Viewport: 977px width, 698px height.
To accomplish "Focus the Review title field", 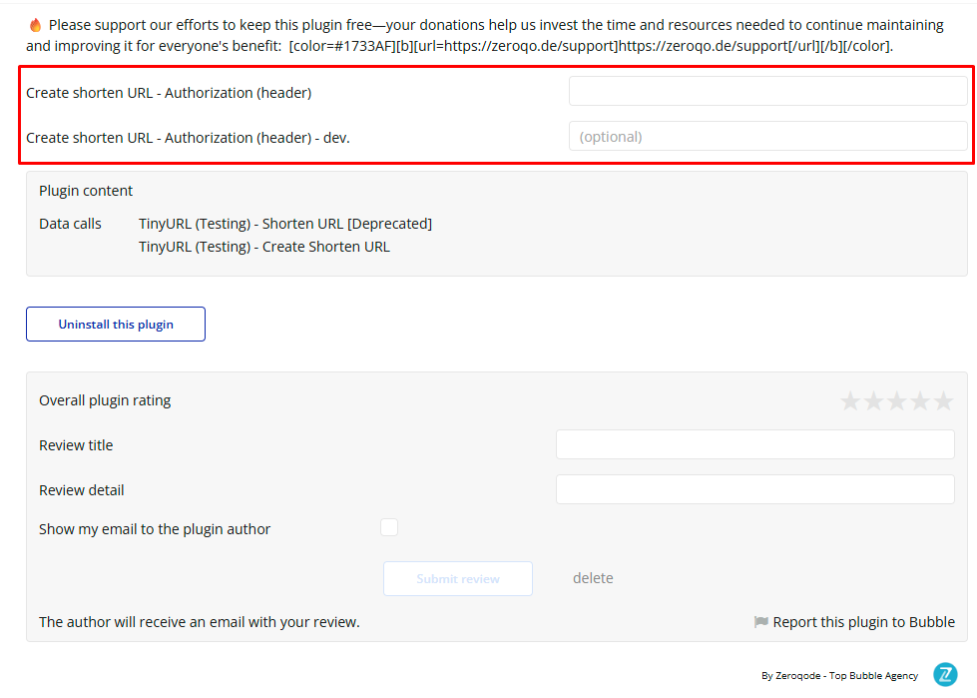I will tap(754, 445).
